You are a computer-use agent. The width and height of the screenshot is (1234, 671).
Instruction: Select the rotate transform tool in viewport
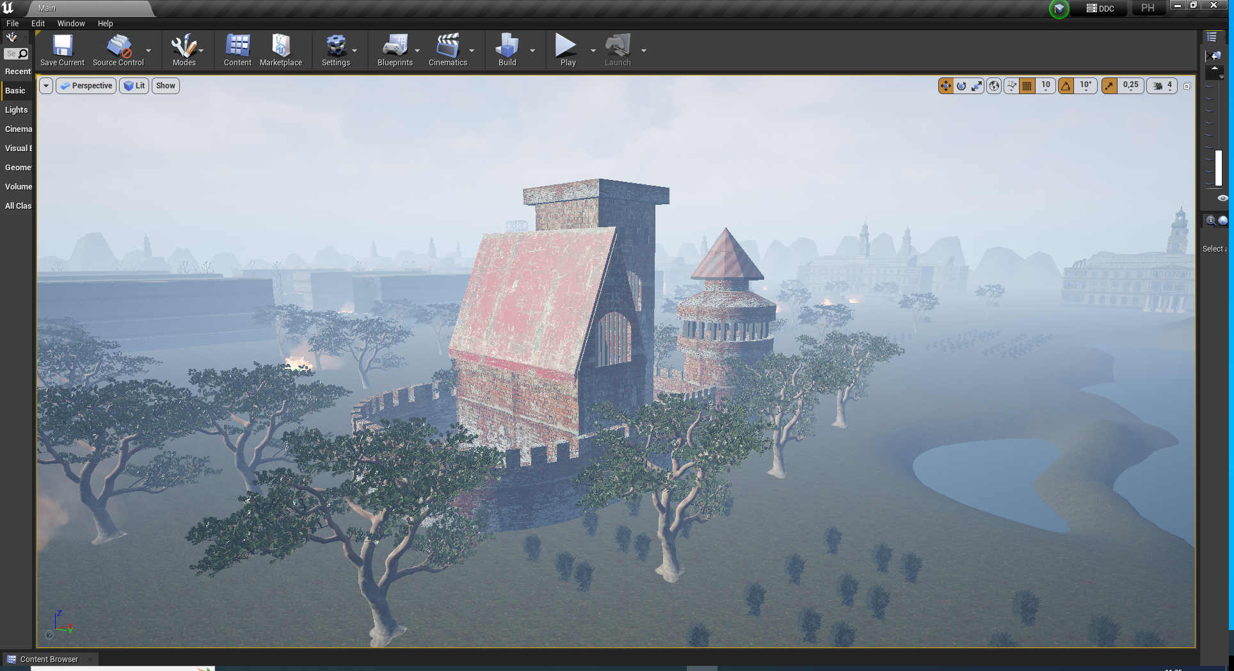click(x=961, y=86)
